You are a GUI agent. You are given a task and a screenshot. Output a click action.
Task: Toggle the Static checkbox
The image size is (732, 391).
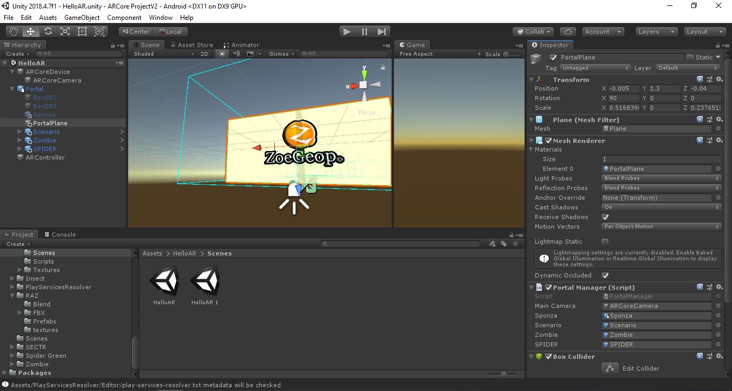click(690, 57)
